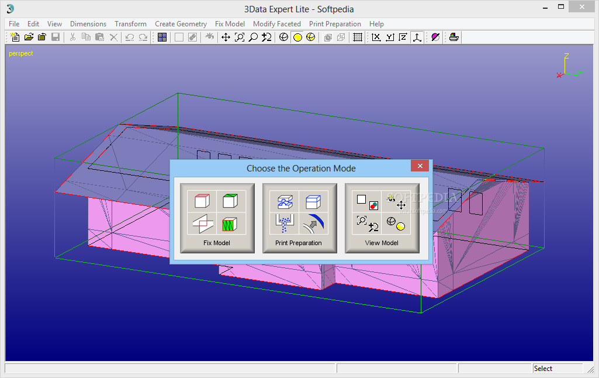Click the XYZ axis indicator in viewport
Screen dimensions: 599x378
(x=569, y=66)
